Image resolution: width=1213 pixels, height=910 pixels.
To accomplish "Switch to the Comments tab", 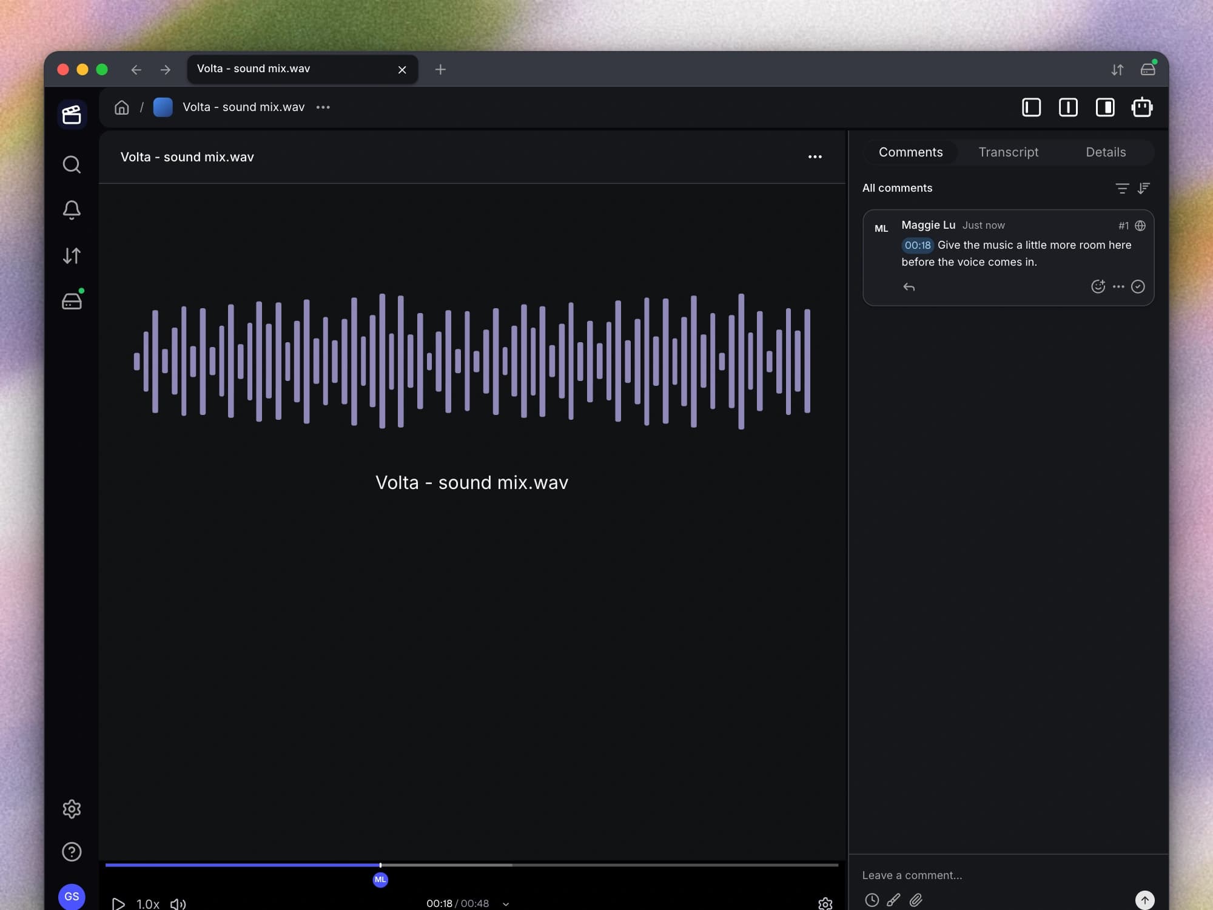I will point(910,152).
